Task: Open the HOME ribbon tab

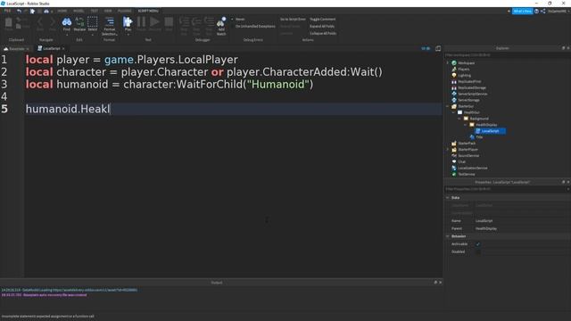Action: point(62,11)
